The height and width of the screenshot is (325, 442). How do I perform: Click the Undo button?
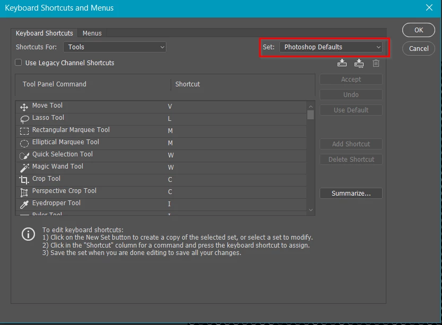[x=351, y=94]
